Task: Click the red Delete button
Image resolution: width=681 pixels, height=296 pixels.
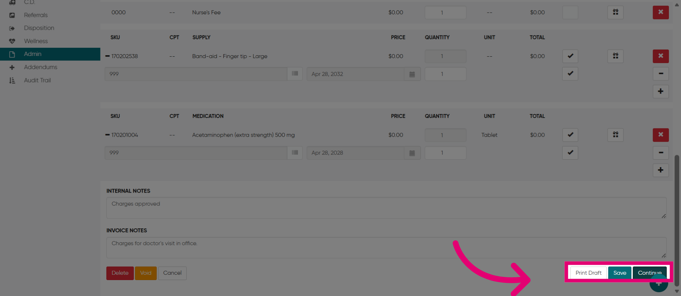Action: pyautogui.click(x=120, y=273)
